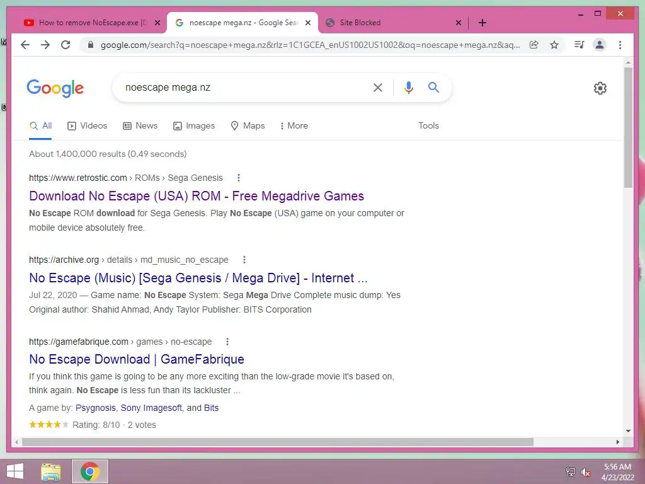645x484 pixels.
Task: Open options menu for archive.org result
Action: point(244,260)
